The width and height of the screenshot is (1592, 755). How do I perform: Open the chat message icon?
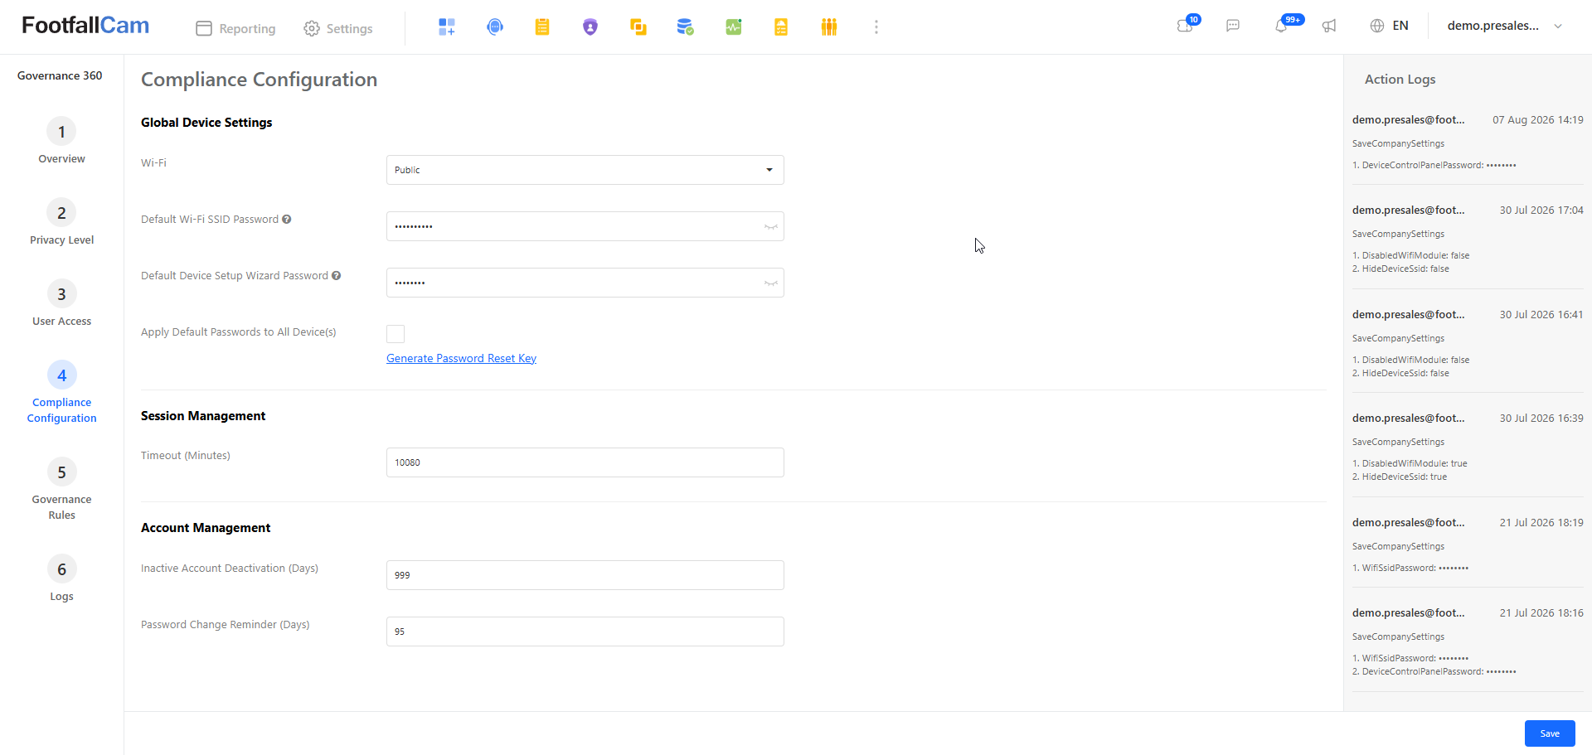(1233, 26)
